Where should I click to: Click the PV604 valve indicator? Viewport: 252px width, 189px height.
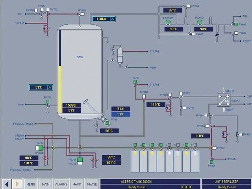[x=189, y=6]
